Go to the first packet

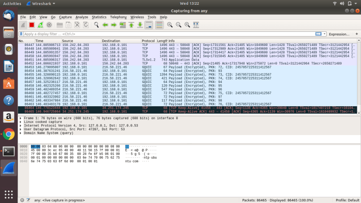(x=131, y=25)
